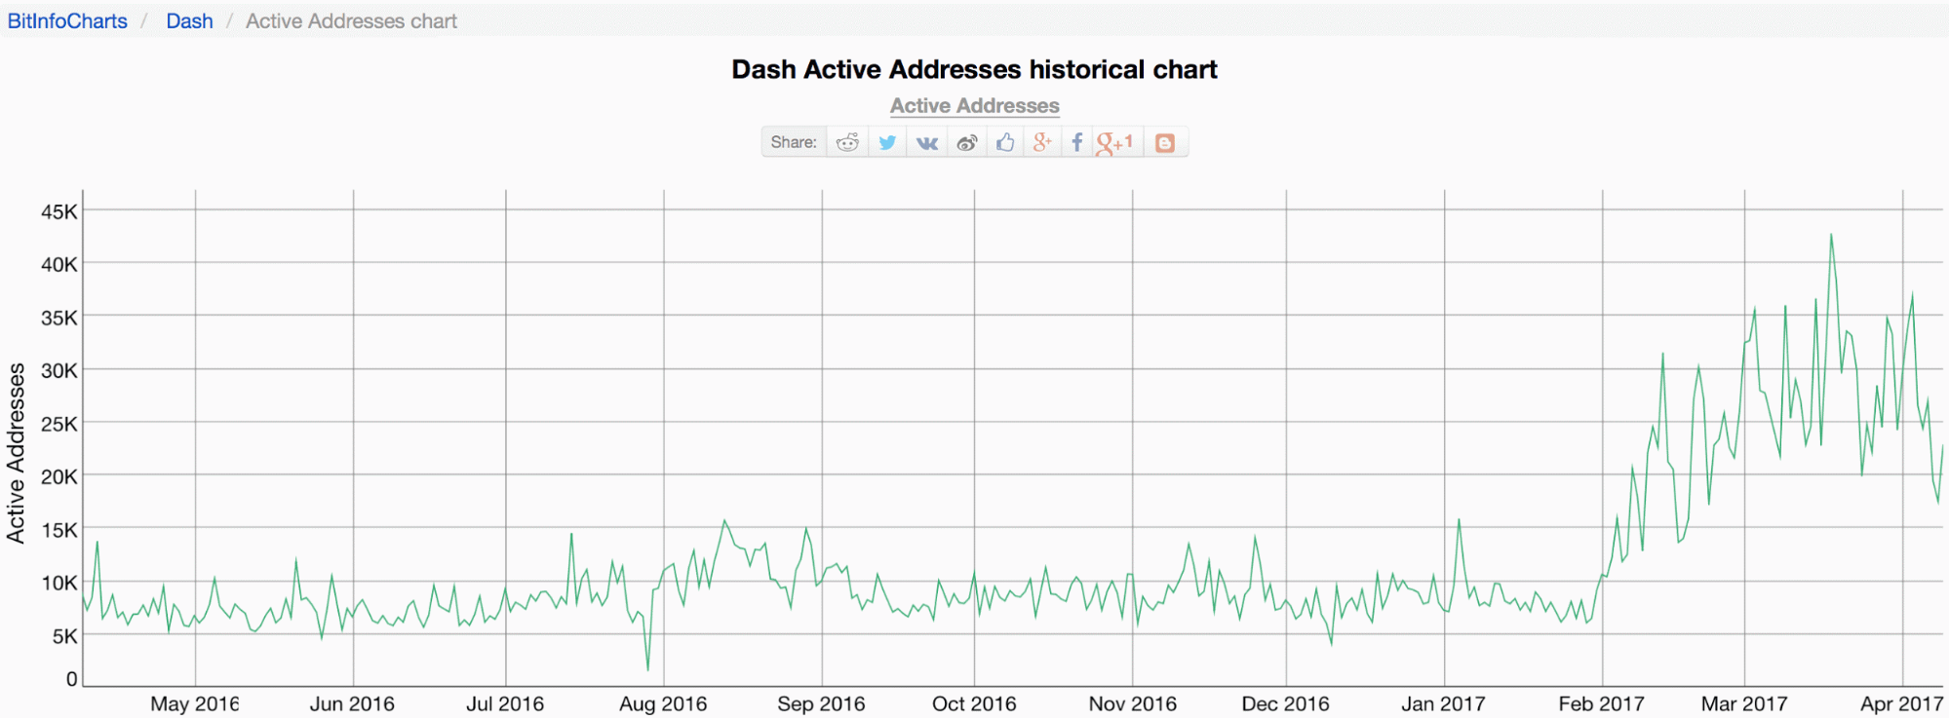Click the Dash Active Addresses chart title
Screen dimensions: 1949x719
974,69
